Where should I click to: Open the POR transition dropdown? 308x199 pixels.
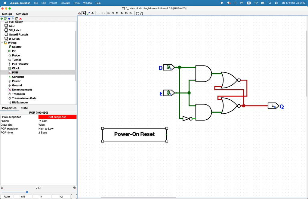coord(57,129)
